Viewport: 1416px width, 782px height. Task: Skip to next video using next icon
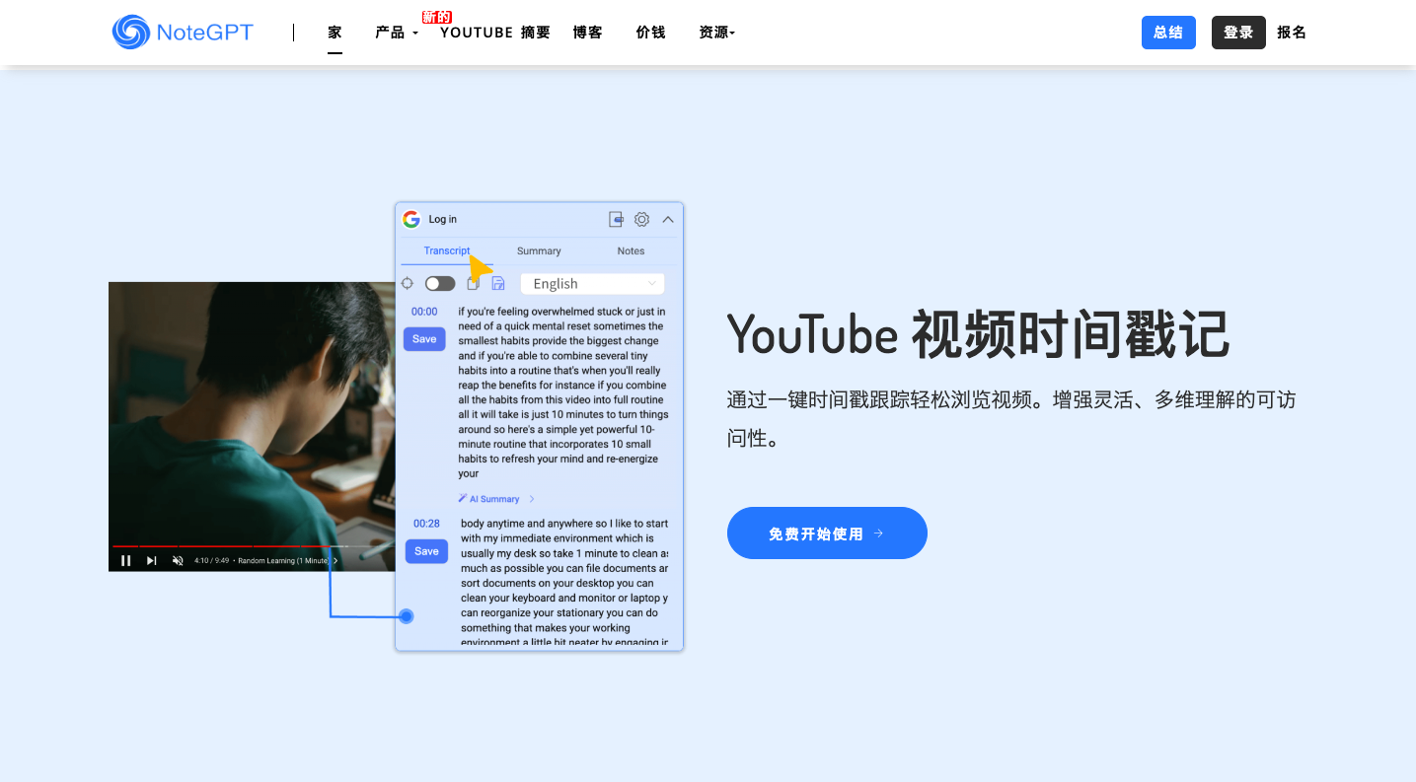point(152,560)
